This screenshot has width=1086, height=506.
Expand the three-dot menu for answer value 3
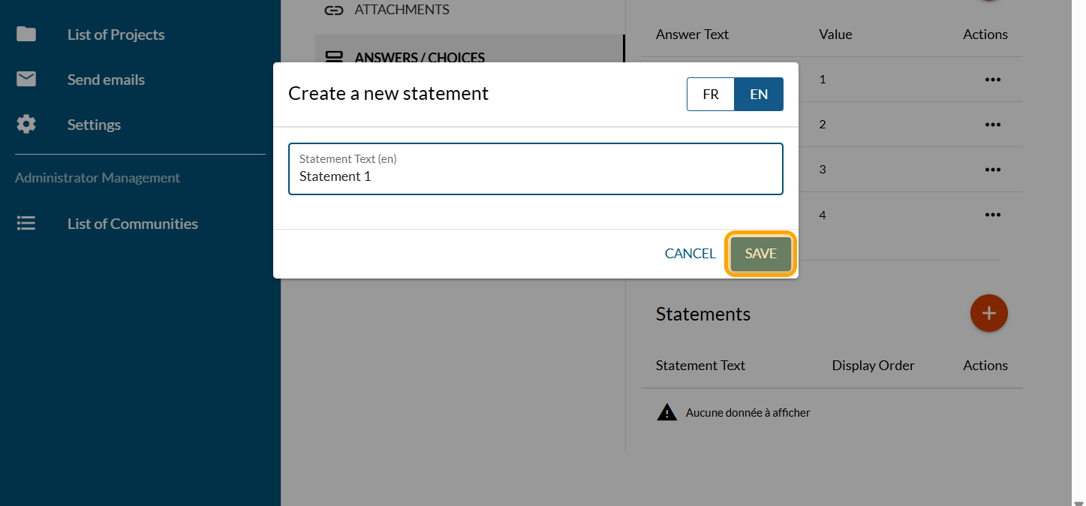click(x=992, y=170)
